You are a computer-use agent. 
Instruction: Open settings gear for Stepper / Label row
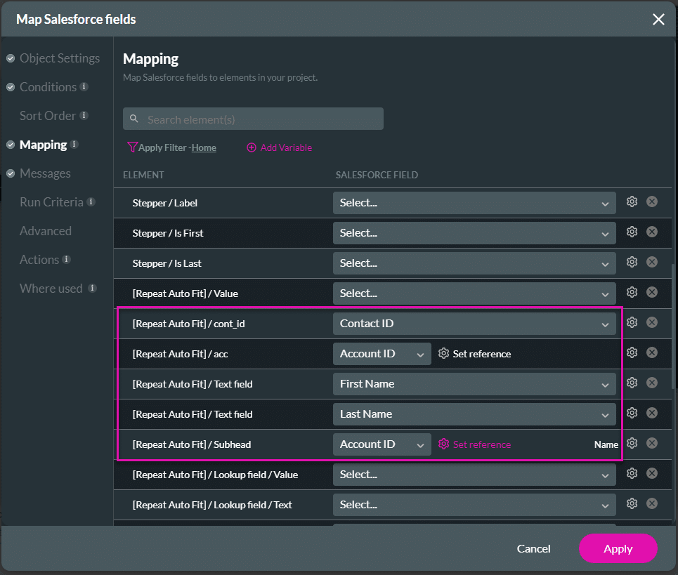pos(632,201)
